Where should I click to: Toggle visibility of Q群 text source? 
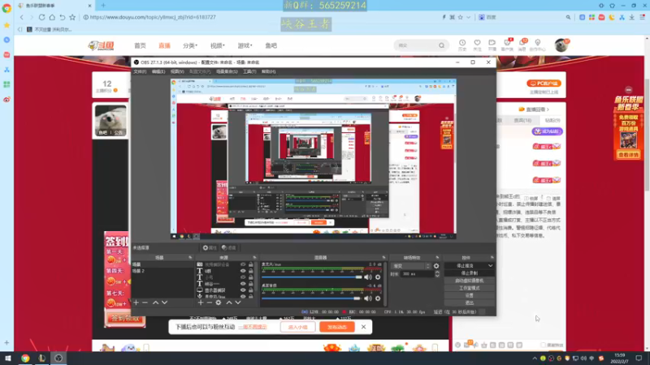pos(243,271)
